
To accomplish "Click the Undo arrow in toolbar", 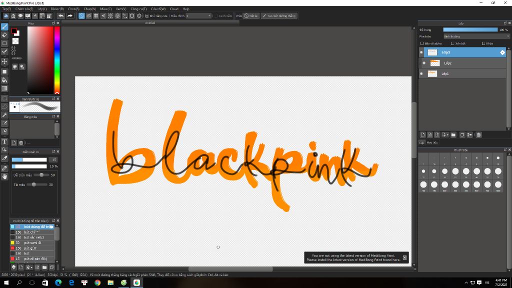I will pyautogui.click(x=61, y=15).
